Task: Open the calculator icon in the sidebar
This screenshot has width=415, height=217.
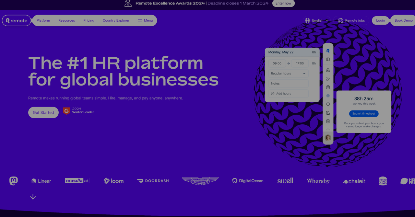Action: pyautogui.click(x=328, y=121)
